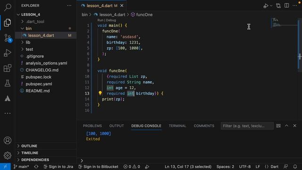Viewport: 302px width, 170px height.
Task: Focus the debug console filter field
Action: (x=247, y=126)
